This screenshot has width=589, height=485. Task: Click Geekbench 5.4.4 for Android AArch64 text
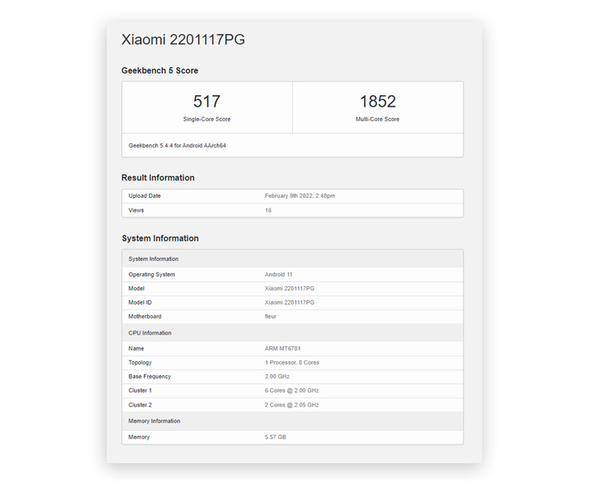click(x=177, y=145)
